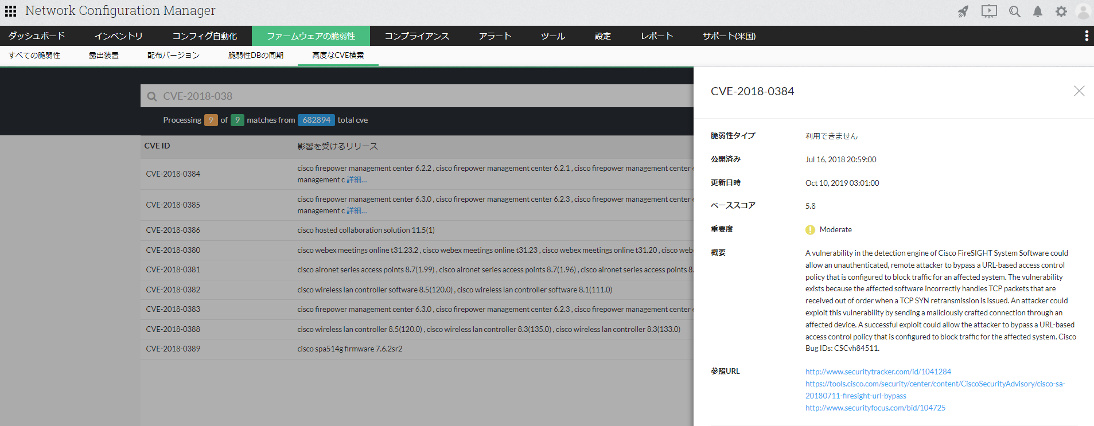Click the CVE ID column header

(x=157, y=146)
